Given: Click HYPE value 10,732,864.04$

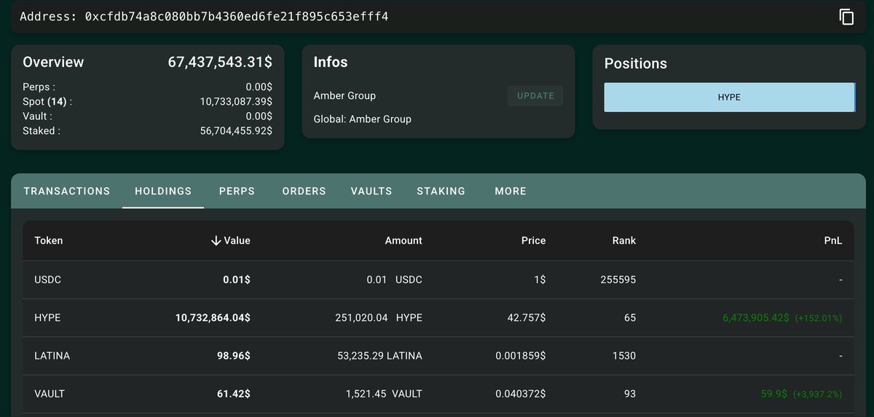Looking at the screenshot, I should pos(213,318).
